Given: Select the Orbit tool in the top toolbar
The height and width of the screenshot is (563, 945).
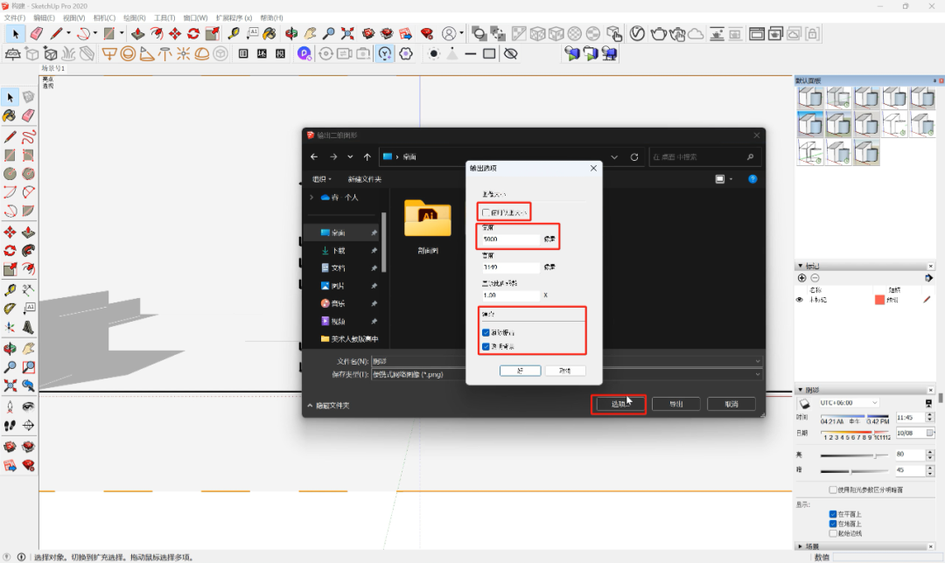Looking at the screenshot, I should 291,34.
